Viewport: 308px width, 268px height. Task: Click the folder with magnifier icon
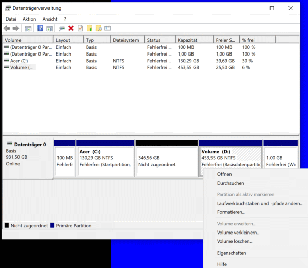coord(99,28)
